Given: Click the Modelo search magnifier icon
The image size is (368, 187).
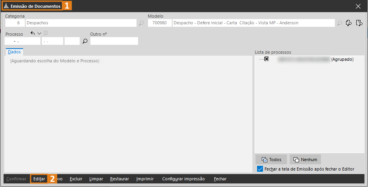Looking at the screenshot, I should tap(339, 23).
